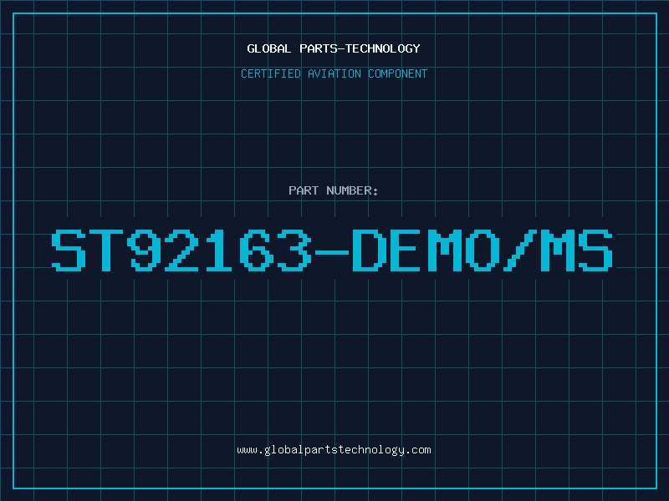
Task: Click the PART NUMBER: label
Action: 334,190
